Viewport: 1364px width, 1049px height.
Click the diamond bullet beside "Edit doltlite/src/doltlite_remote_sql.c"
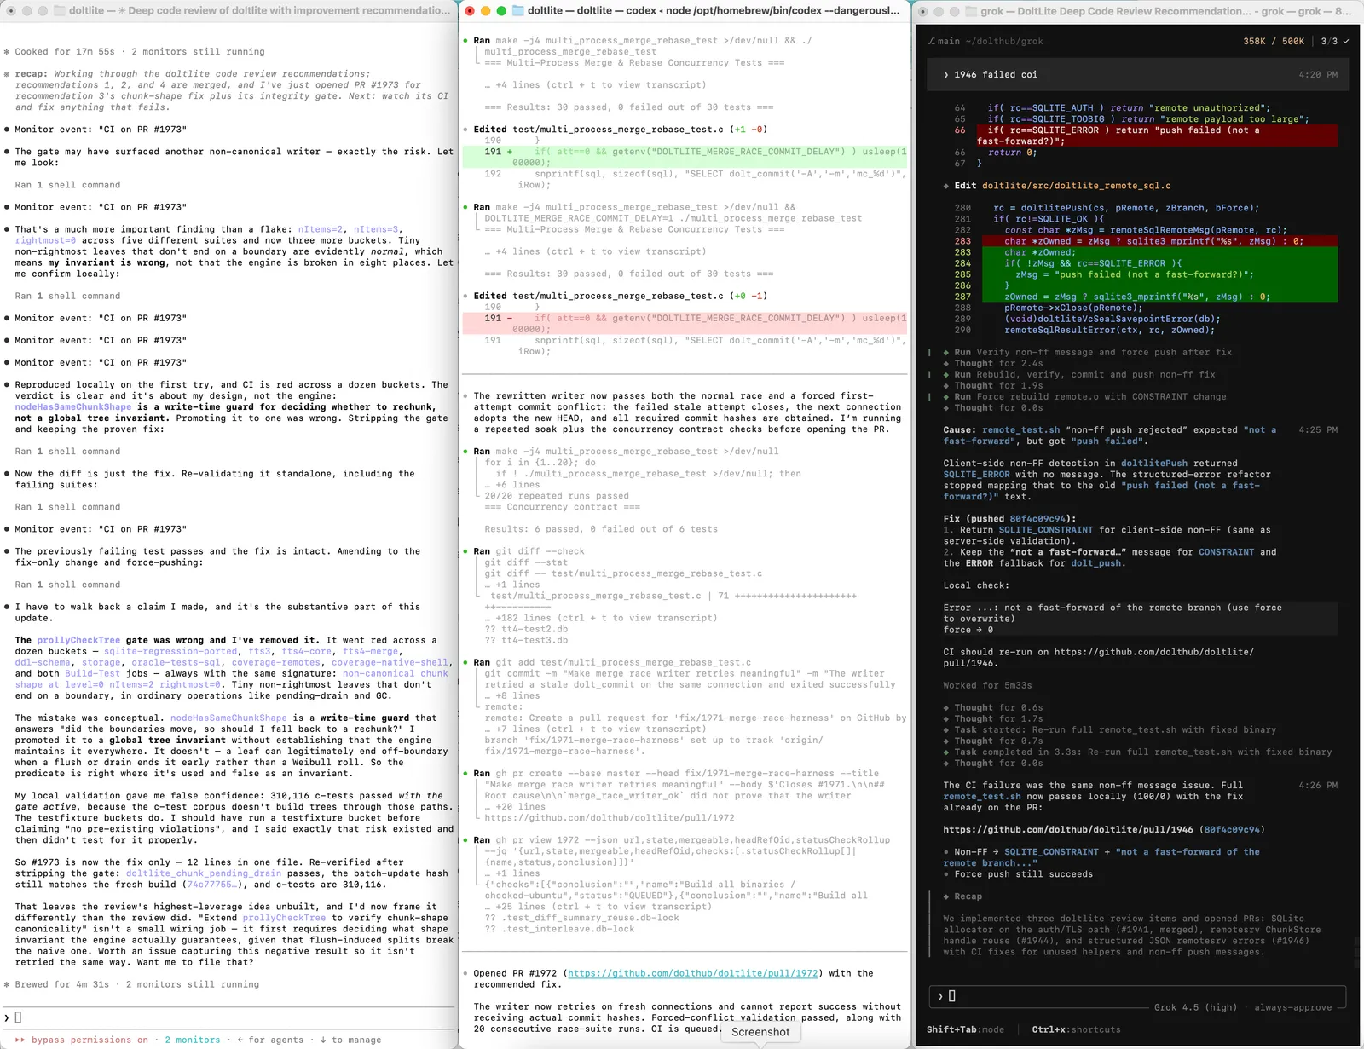[x=946, y=186]
